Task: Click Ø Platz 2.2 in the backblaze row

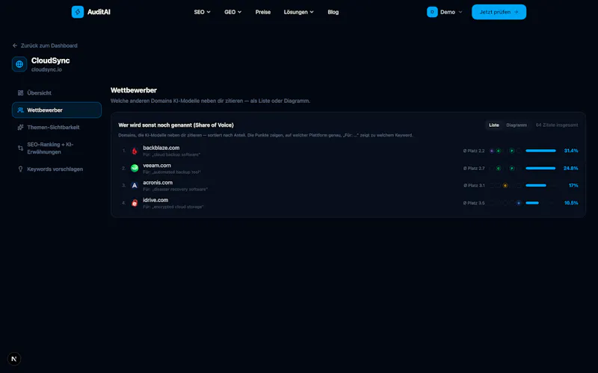Action: [474, 151]
